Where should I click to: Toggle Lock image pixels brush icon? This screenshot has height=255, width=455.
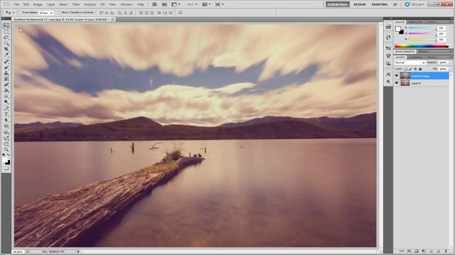point(411,69)
